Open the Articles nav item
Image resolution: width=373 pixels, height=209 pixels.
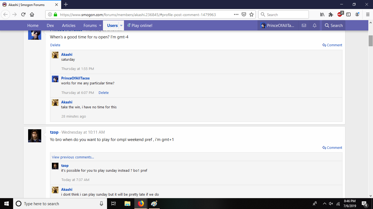point(69,26)
